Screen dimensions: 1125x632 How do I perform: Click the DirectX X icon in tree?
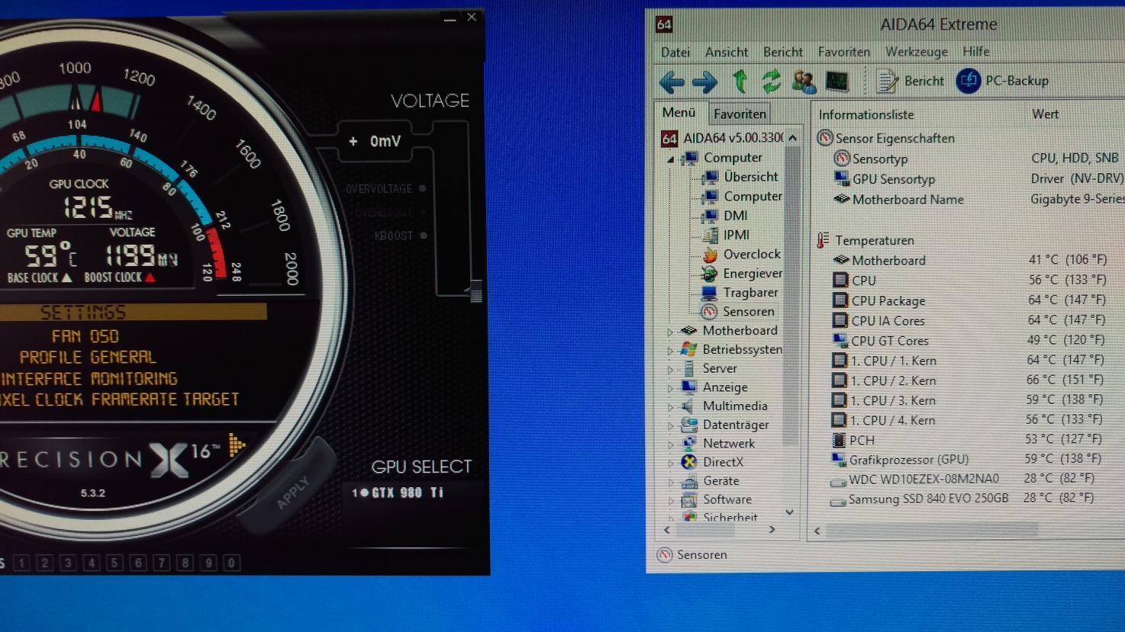[x=689, y=462]
